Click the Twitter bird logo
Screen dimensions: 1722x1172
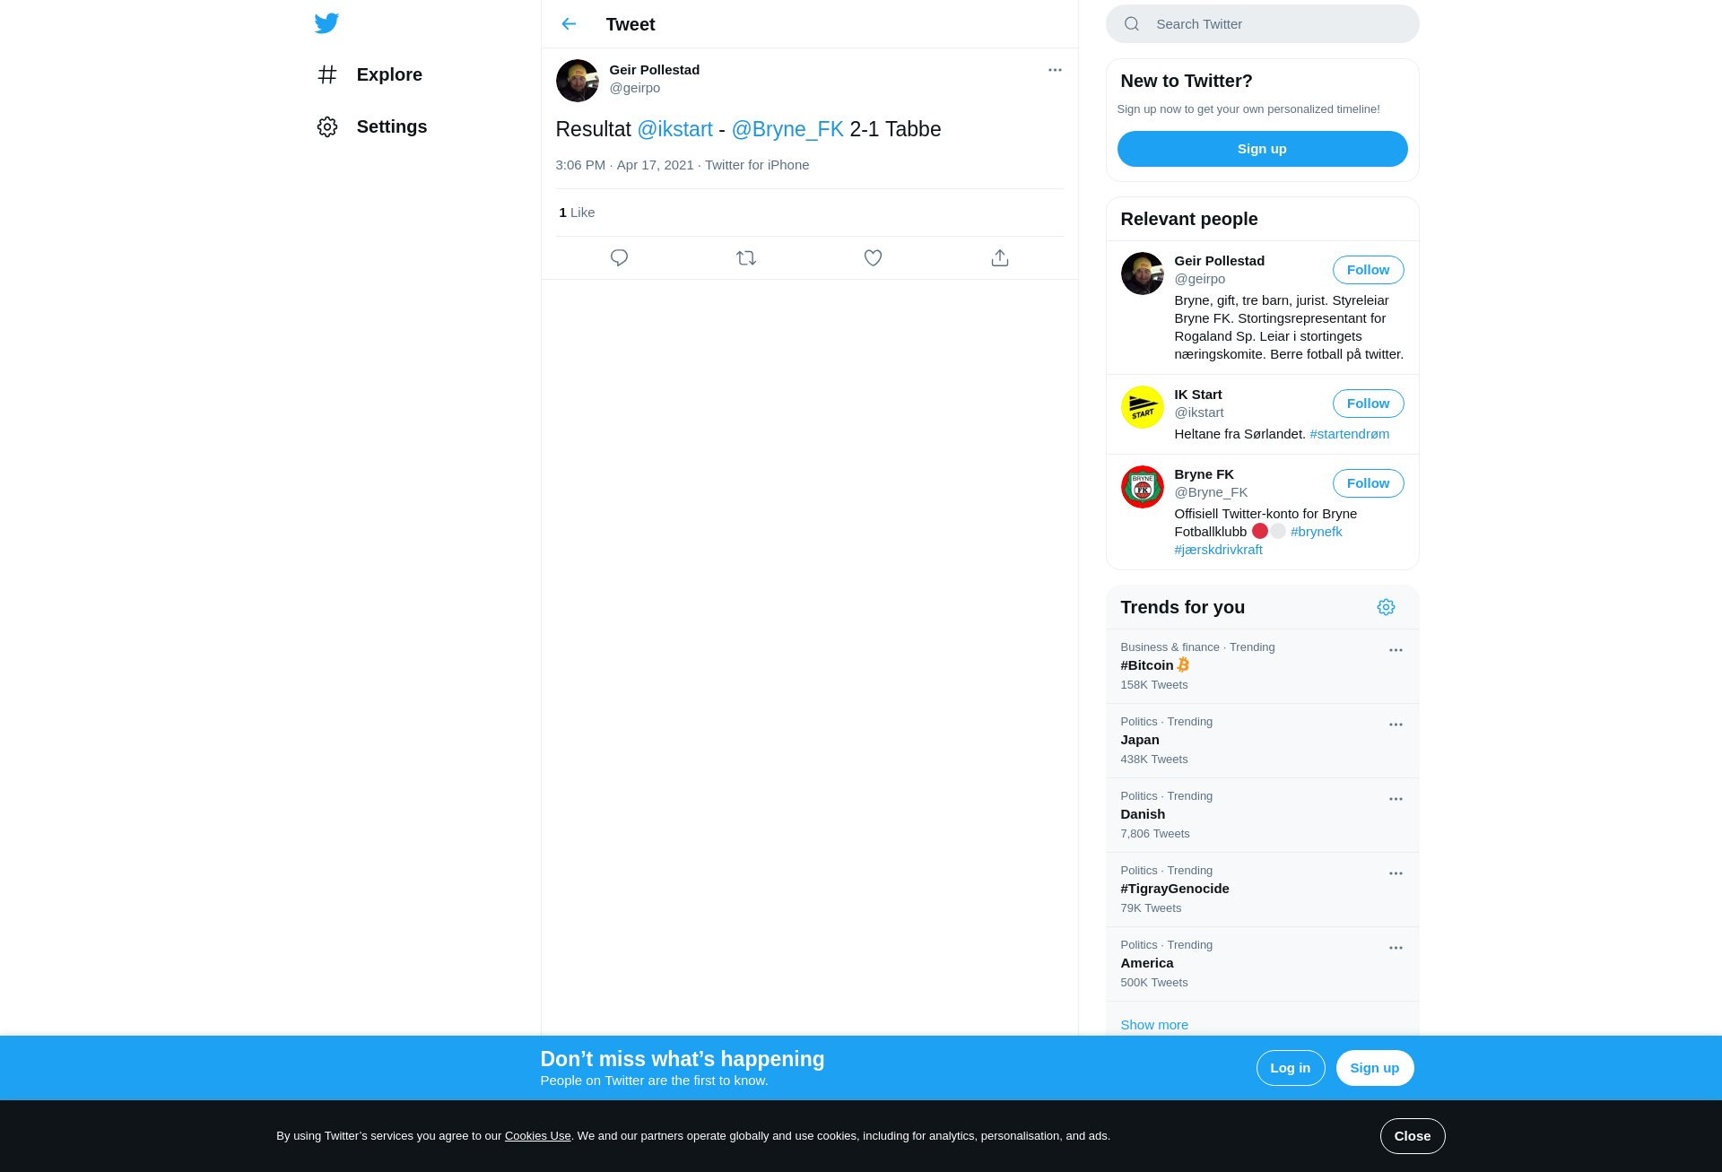coord(326,23)
